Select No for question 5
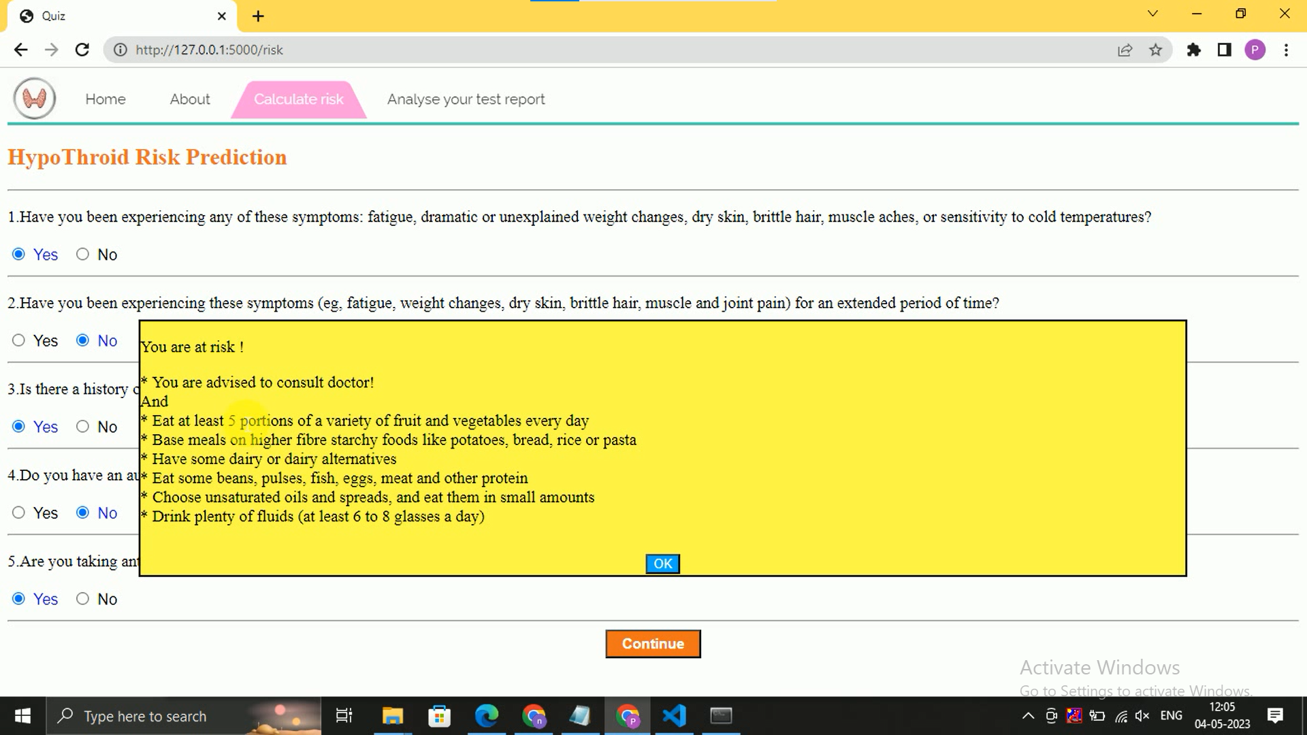Screen dimensions: 1307x735 tap(82, 599)
